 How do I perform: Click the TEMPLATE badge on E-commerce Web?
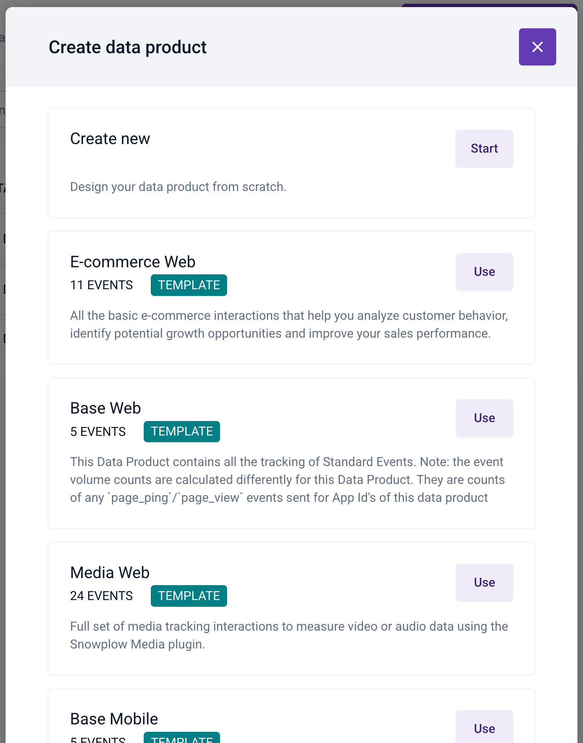[x=188, y=285]
